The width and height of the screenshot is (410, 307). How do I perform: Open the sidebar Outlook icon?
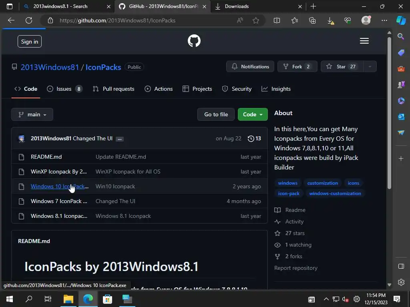click(x=401, y=117)
